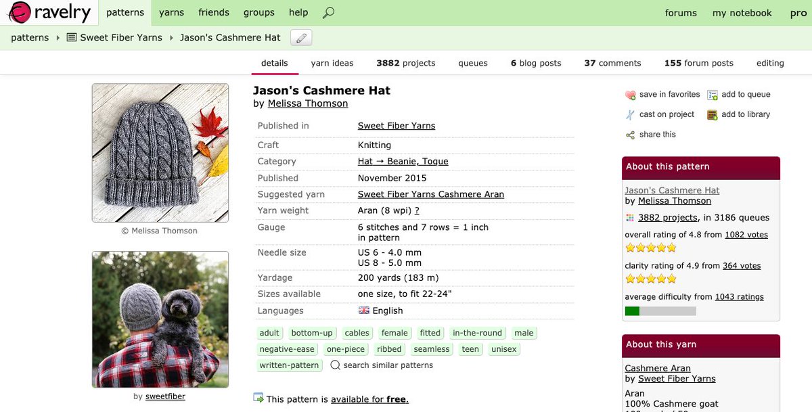Image resolution: width=812 pixels, height=412 pixels.
Task: Select the negative-ease tag
Action: click(287, 349)
